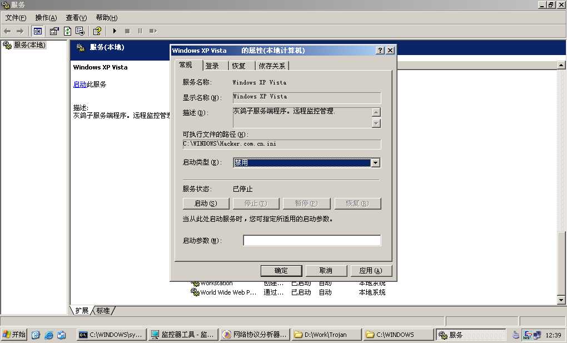Open 网络协议分析器 taskbar button
Screen dimensions: 567x343
click(x=255, y=335)
